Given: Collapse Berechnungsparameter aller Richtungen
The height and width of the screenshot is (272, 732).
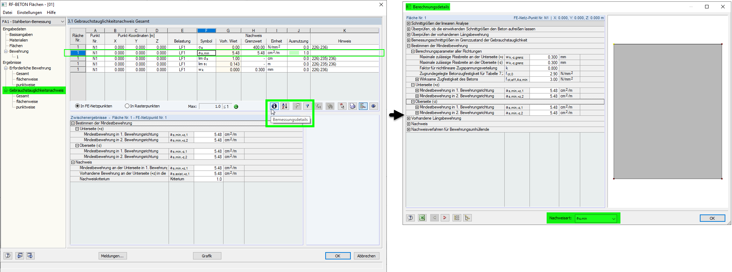Looking at the screenshot, I should pyautogui.click(x=413, y=51).
